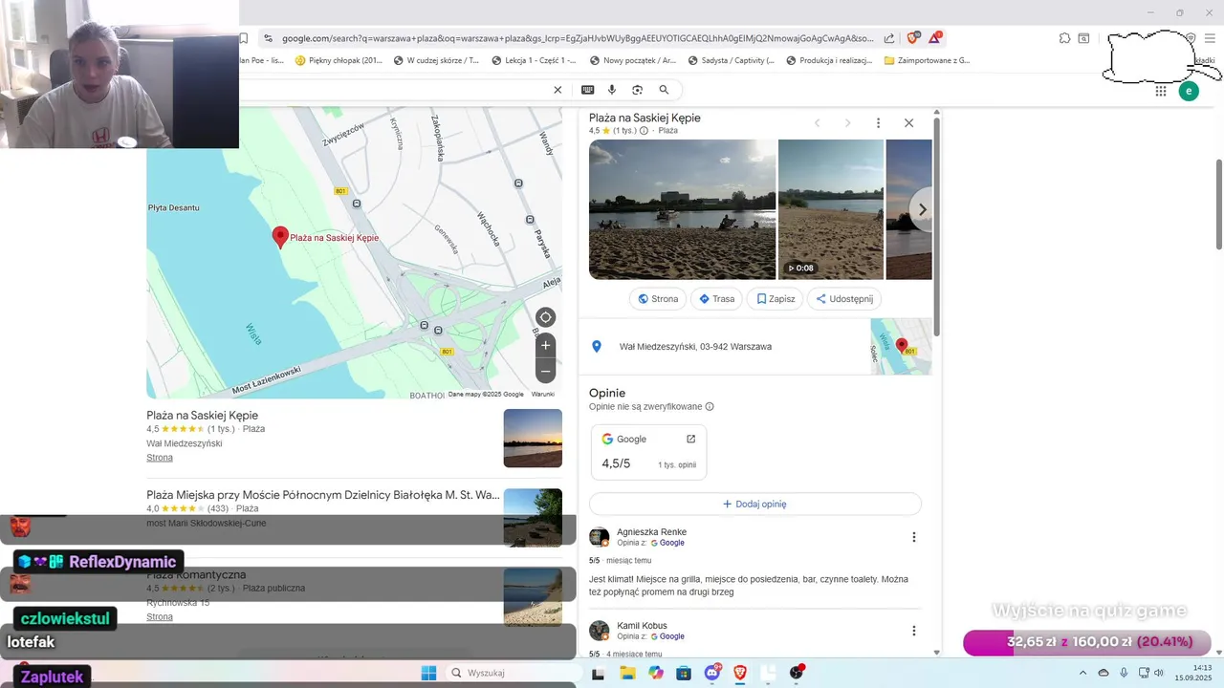Open the Windows Start menu
Viewport: 1224px width, 688px height.
[x=428, y=673]
